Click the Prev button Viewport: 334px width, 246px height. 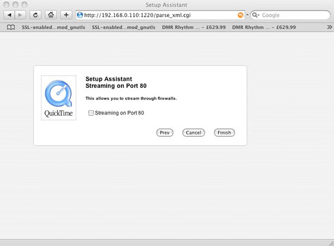tap(165, 133)
